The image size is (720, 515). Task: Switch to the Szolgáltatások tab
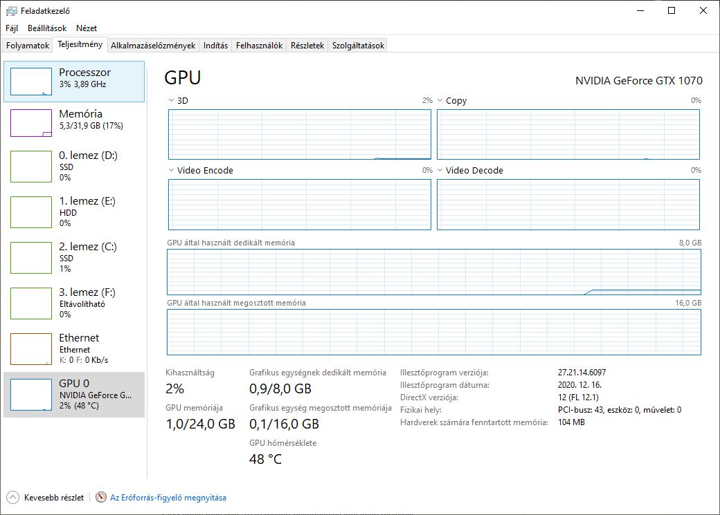click(358, 46)
